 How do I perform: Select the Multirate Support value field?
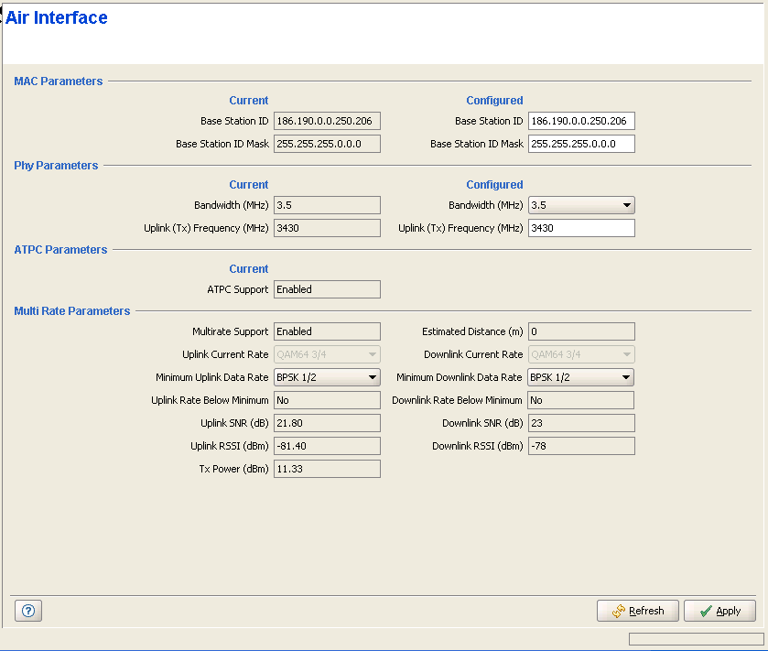coord(327,331)
